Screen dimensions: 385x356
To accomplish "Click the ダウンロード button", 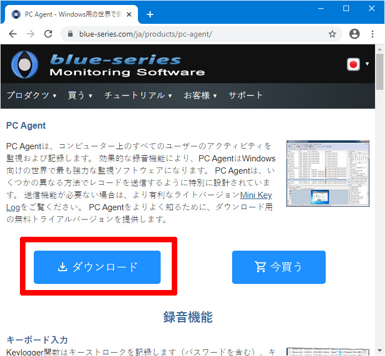I will pos(97,267).
